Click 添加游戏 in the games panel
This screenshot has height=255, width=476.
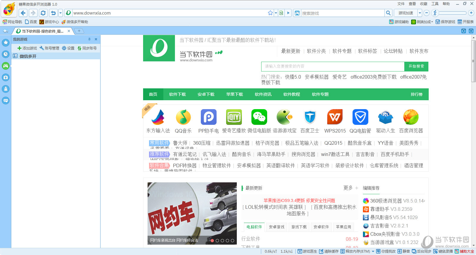[27, 48]
